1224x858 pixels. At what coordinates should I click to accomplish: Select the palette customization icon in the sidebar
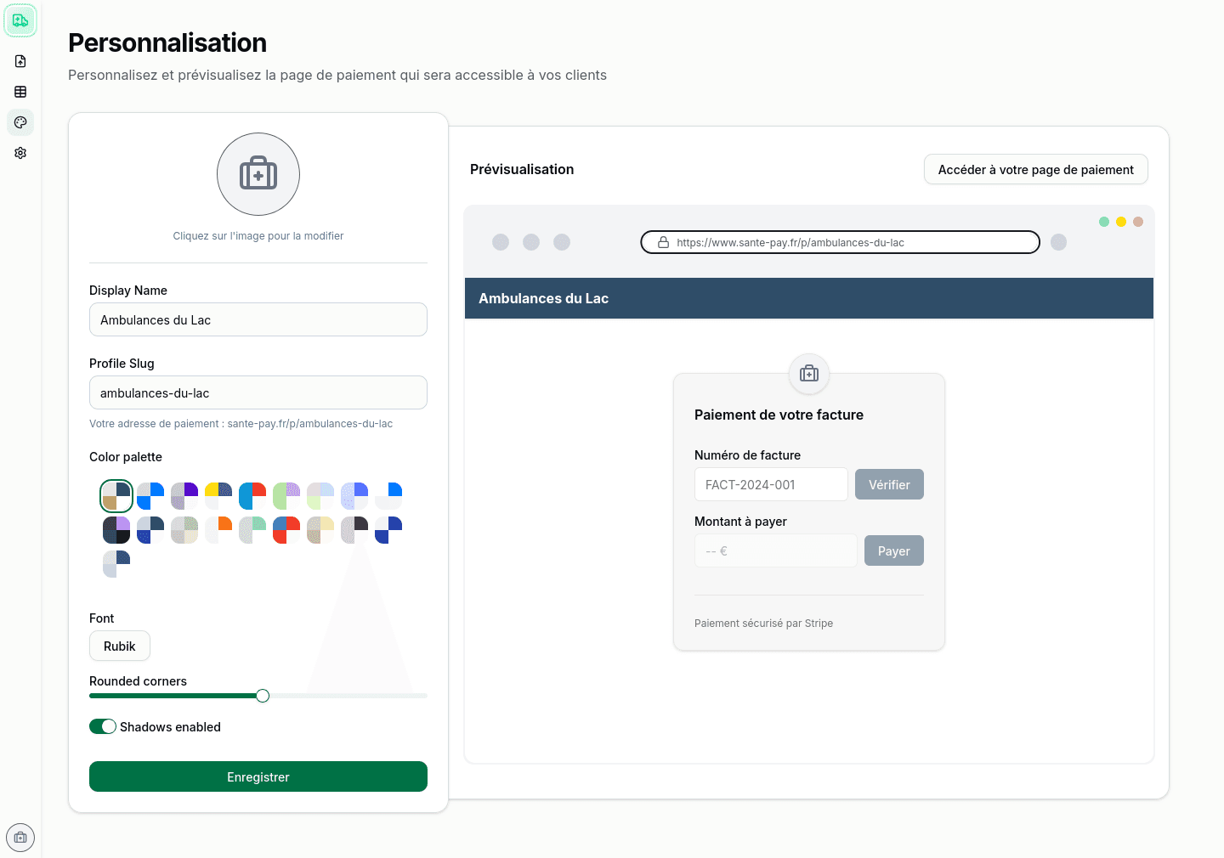tap(20, 122)
